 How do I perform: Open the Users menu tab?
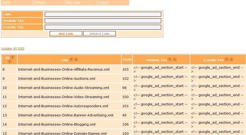click(17, 3)
